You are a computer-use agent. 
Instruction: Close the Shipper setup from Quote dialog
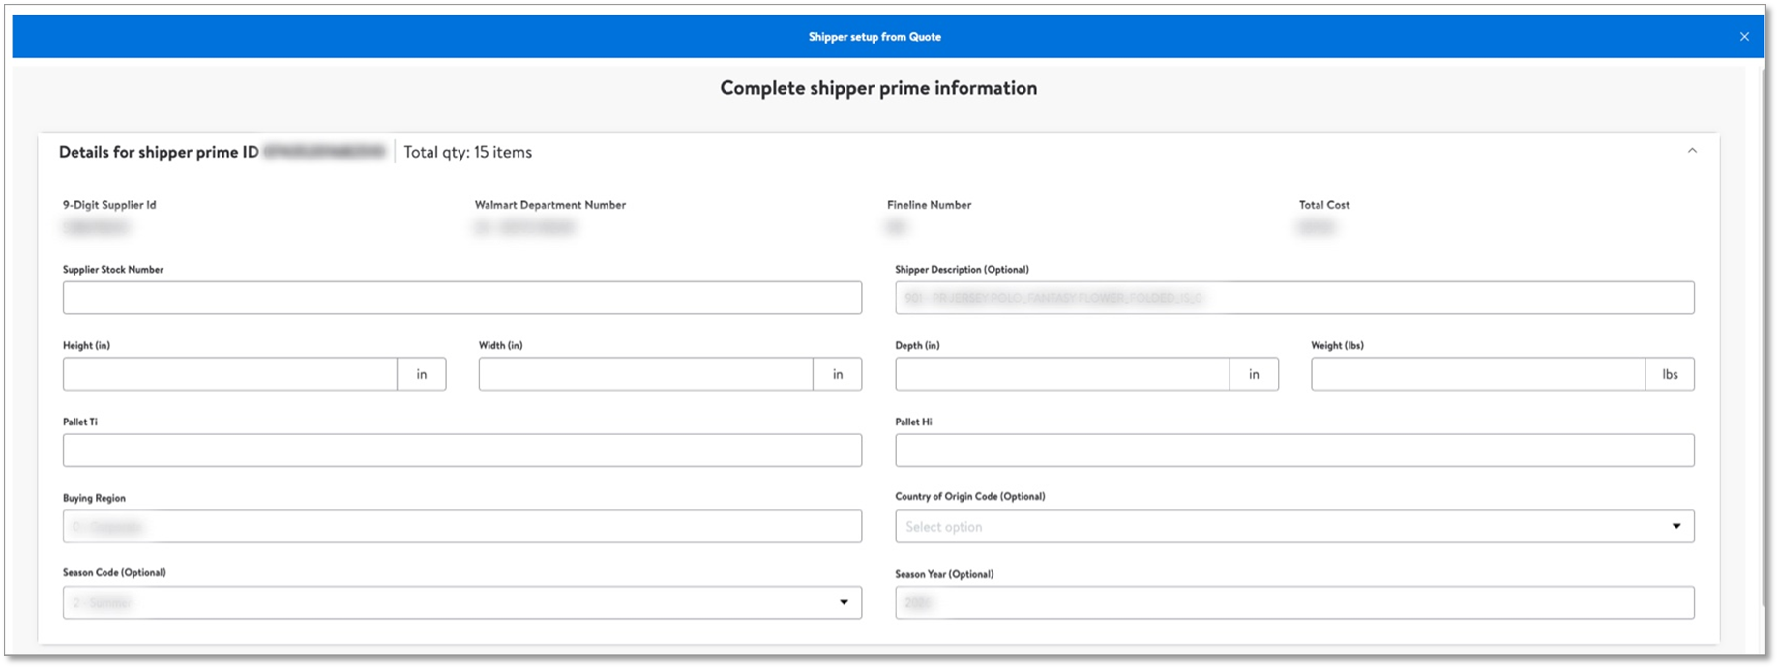click(x=1744, y=37)
